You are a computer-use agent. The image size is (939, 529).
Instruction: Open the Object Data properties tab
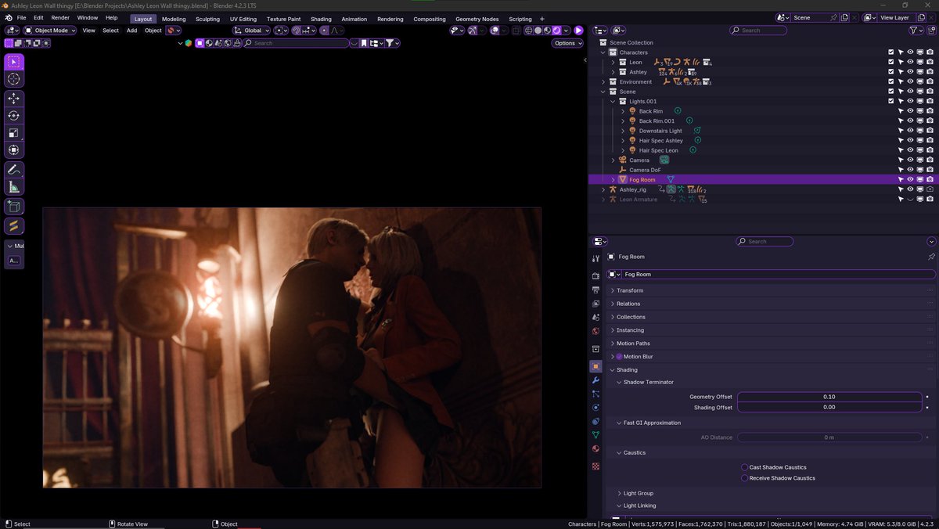[595, 434]
